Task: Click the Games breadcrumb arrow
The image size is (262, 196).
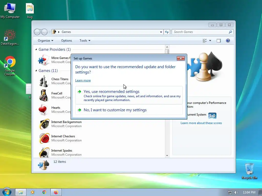Action: (59, 32)
